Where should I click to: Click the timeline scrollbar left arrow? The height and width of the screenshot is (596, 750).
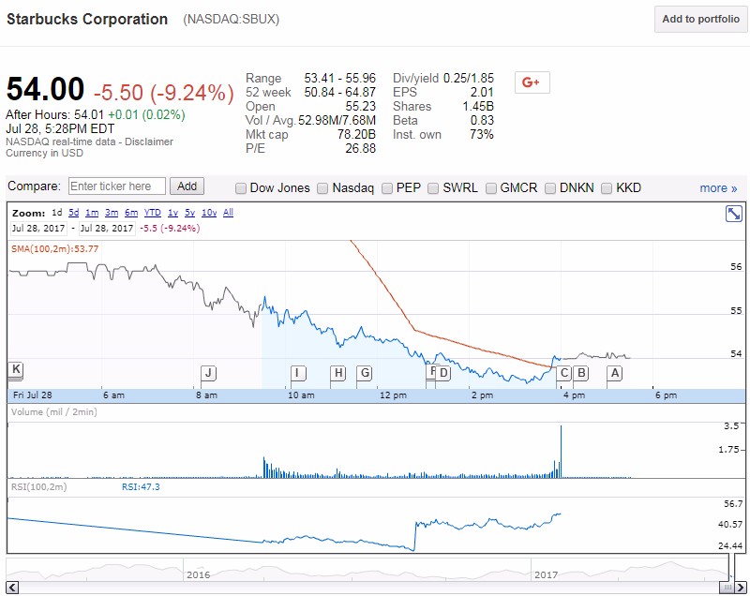pyautogui.click(x=11, y=587)
